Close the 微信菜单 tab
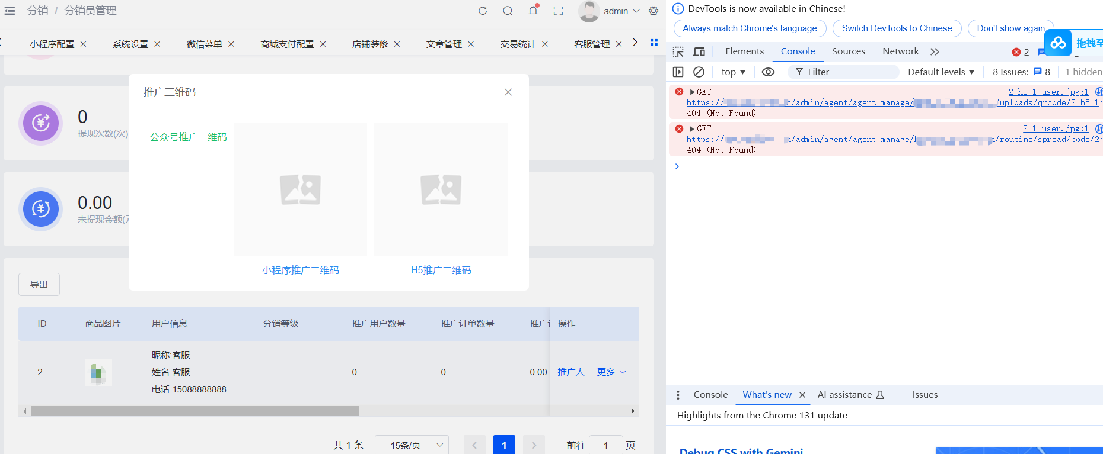Viewport: 1103px width, 454px height. coord(231,44)
